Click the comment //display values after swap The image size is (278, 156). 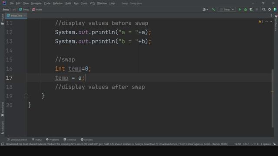point(100,87)
